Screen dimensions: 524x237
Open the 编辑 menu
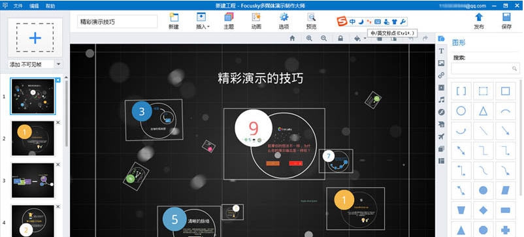coord(34,6)
